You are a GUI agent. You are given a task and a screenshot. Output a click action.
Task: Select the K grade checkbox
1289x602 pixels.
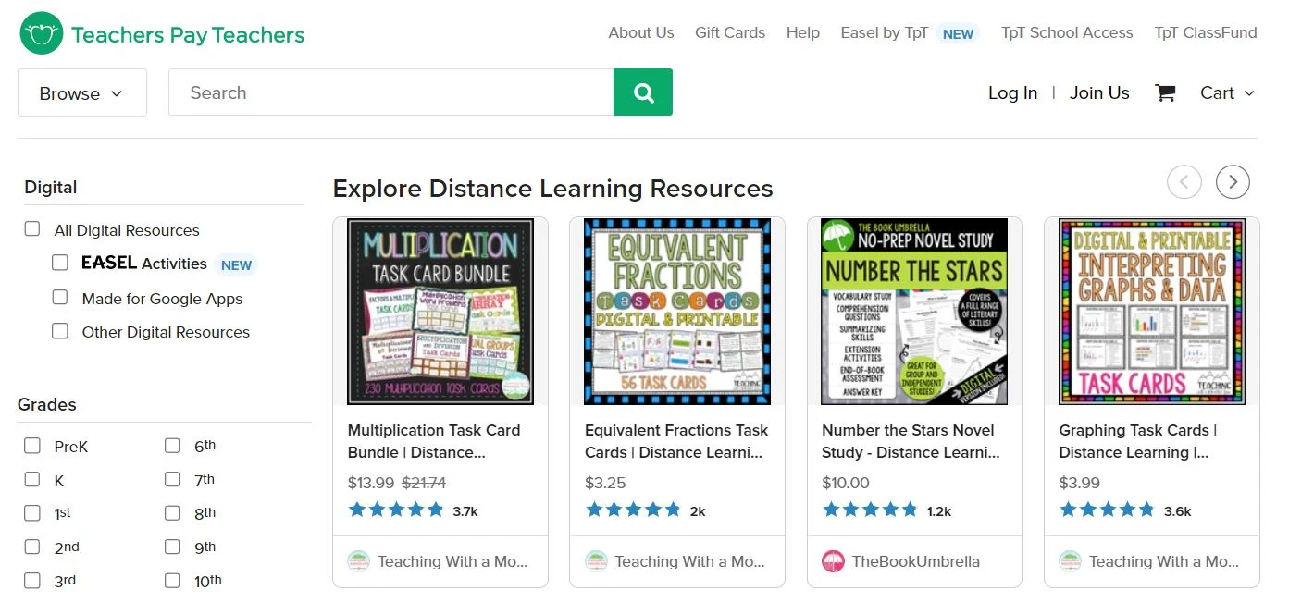(32, 479)
